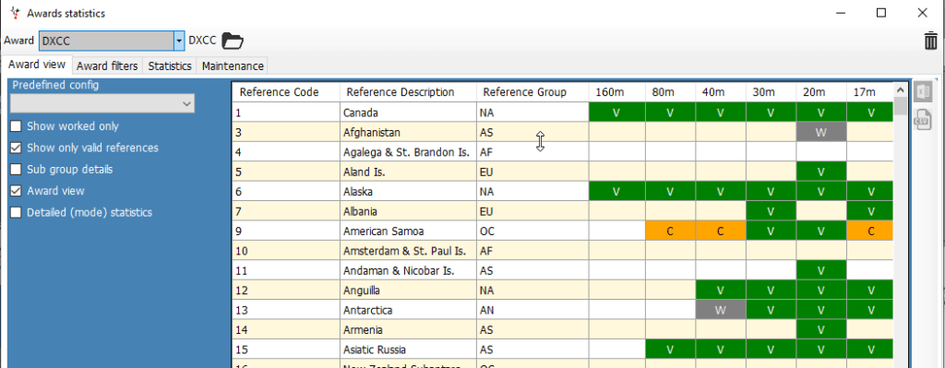Viewport: 945px width, 368px height.
Task: Open the Statistics tab
Action: (x=170, y=65)
